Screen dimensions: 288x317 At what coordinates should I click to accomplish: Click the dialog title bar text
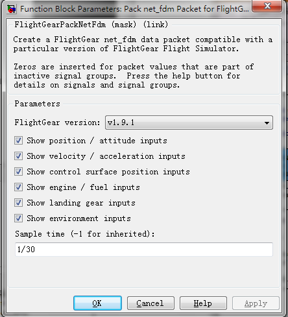(134, 9)
